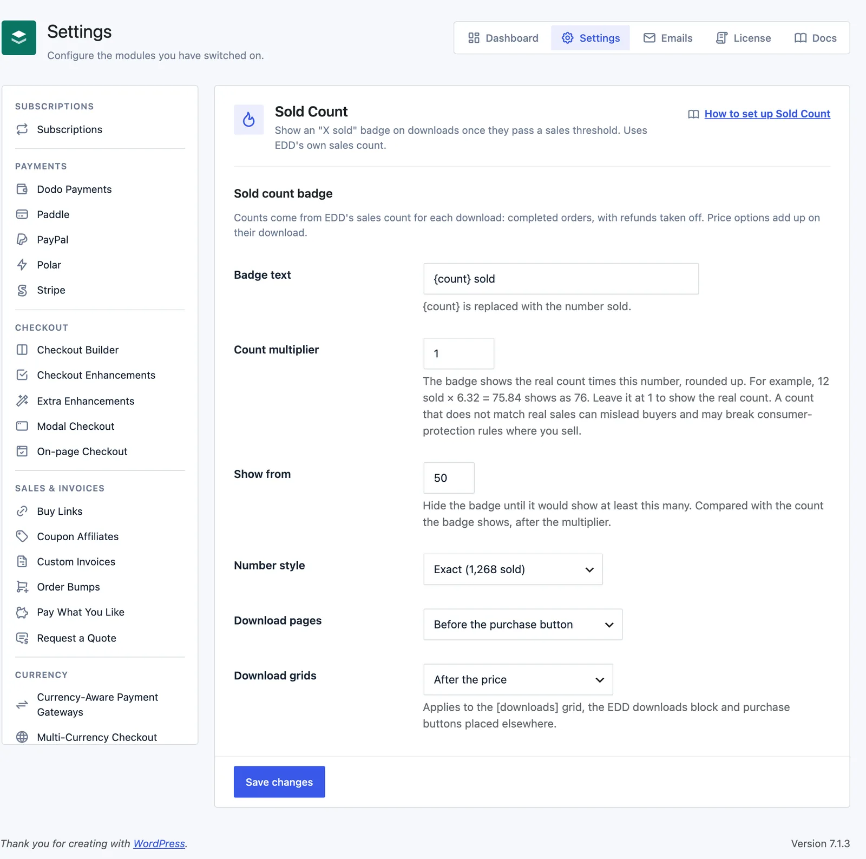The image size is (866, 859).
Task: Click the Multi-Currency Checkout globe icon
Action: (x=22, y=737)
